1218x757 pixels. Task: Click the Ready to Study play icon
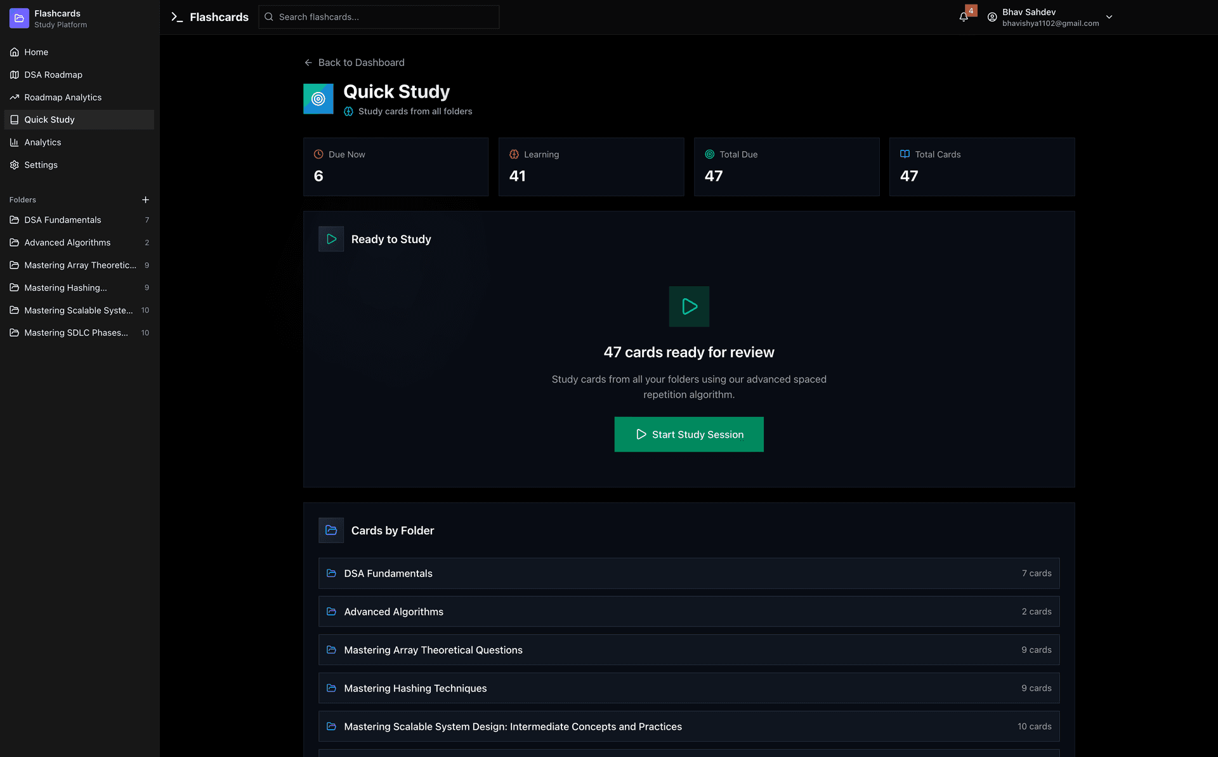331,239
